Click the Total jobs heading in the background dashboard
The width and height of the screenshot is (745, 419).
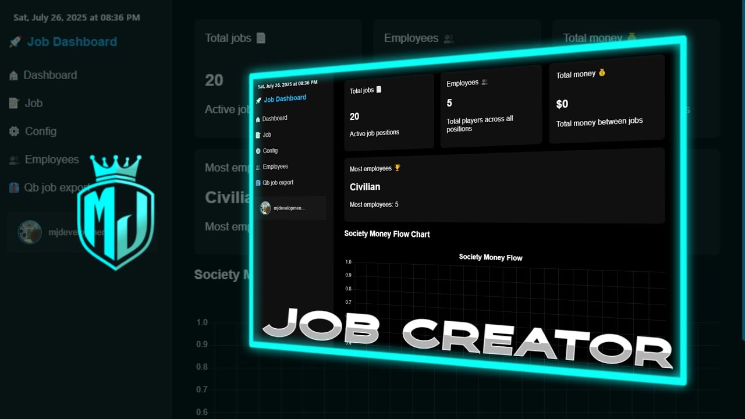228,38
